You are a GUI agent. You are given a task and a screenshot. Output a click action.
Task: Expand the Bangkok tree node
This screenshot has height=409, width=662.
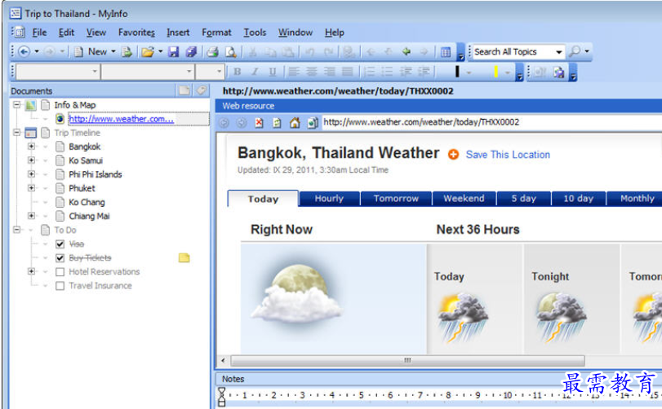31,147
